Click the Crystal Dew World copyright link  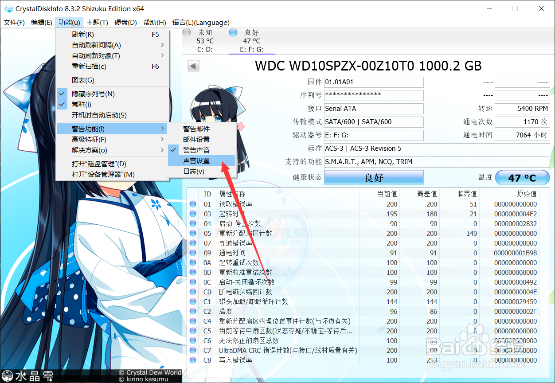150,373
